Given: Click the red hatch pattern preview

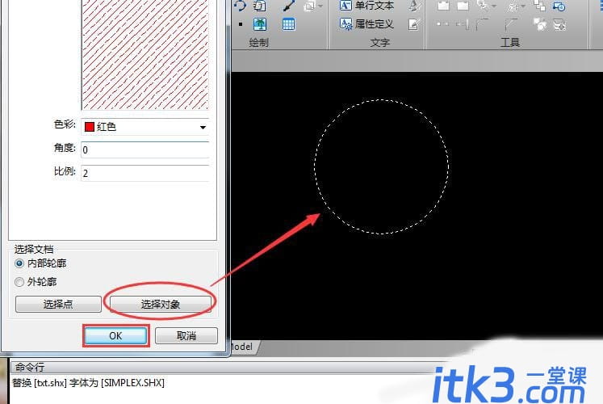Looking at the screenshot, I should click(x=145, y=55).
